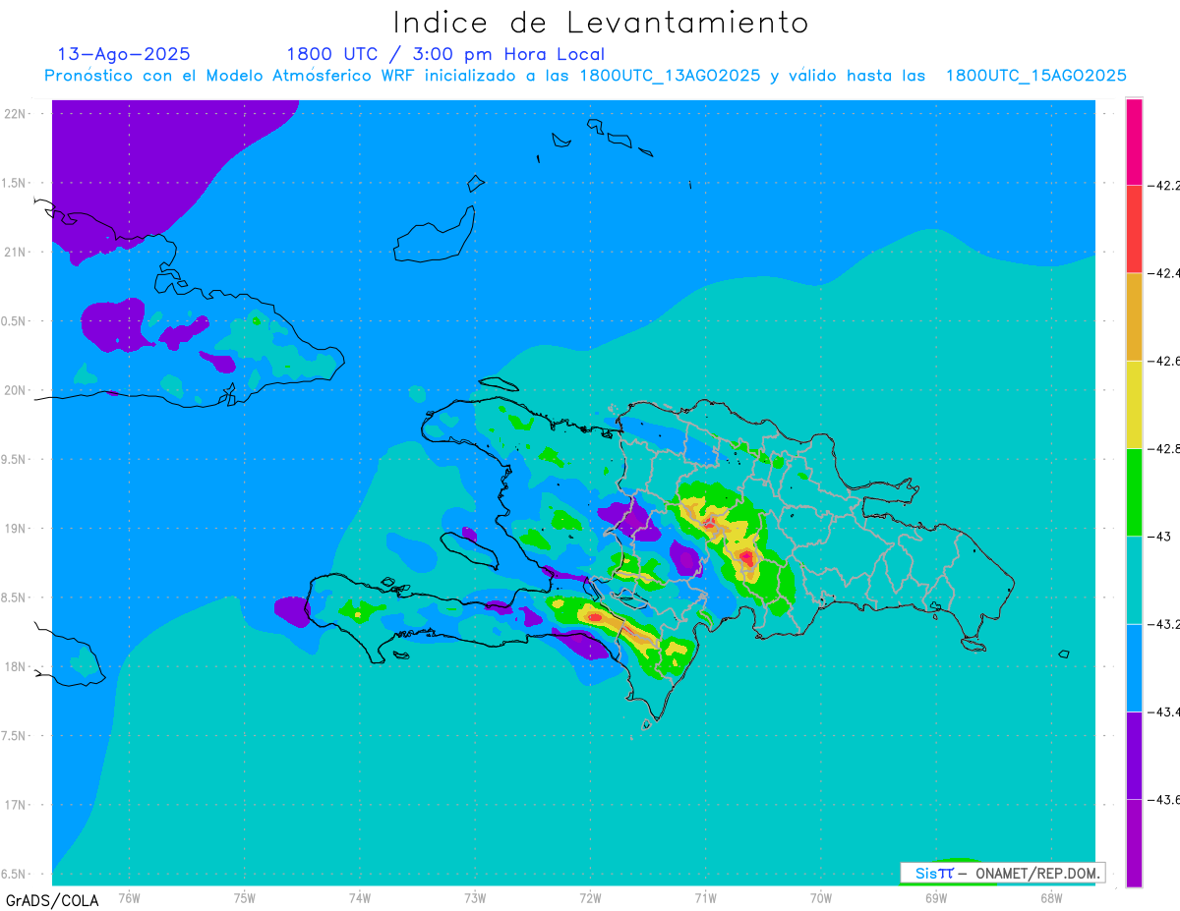Click the legend value '-42.4'
This screenshot has width=1180, height=911.
pyautogui.click(x=1165, y=273)
